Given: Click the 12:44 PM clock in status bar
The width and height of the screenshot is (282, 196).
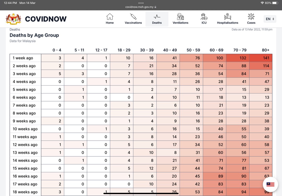Looking at the screenshot, I should click(x=10, y=3).
